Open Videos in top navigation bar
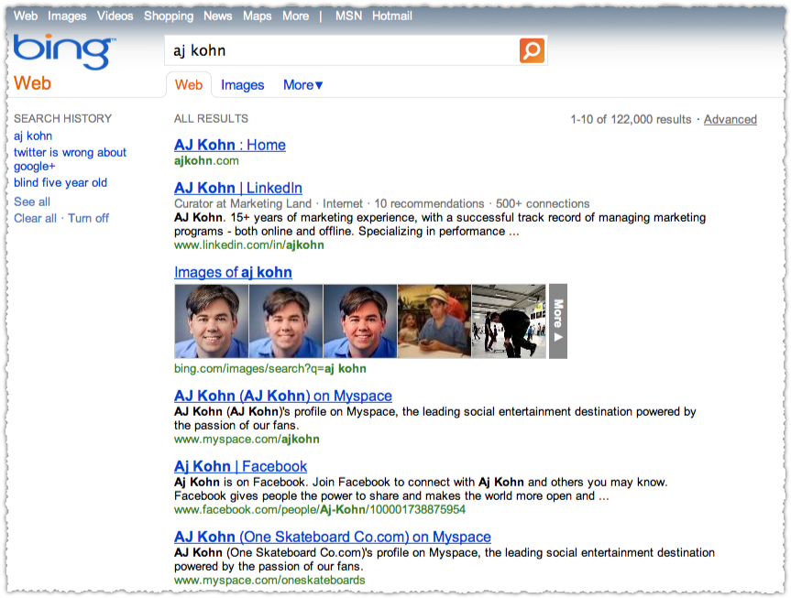Image resolution: width=791 pixels, height=598 pixels. click(x=115, y=16)
